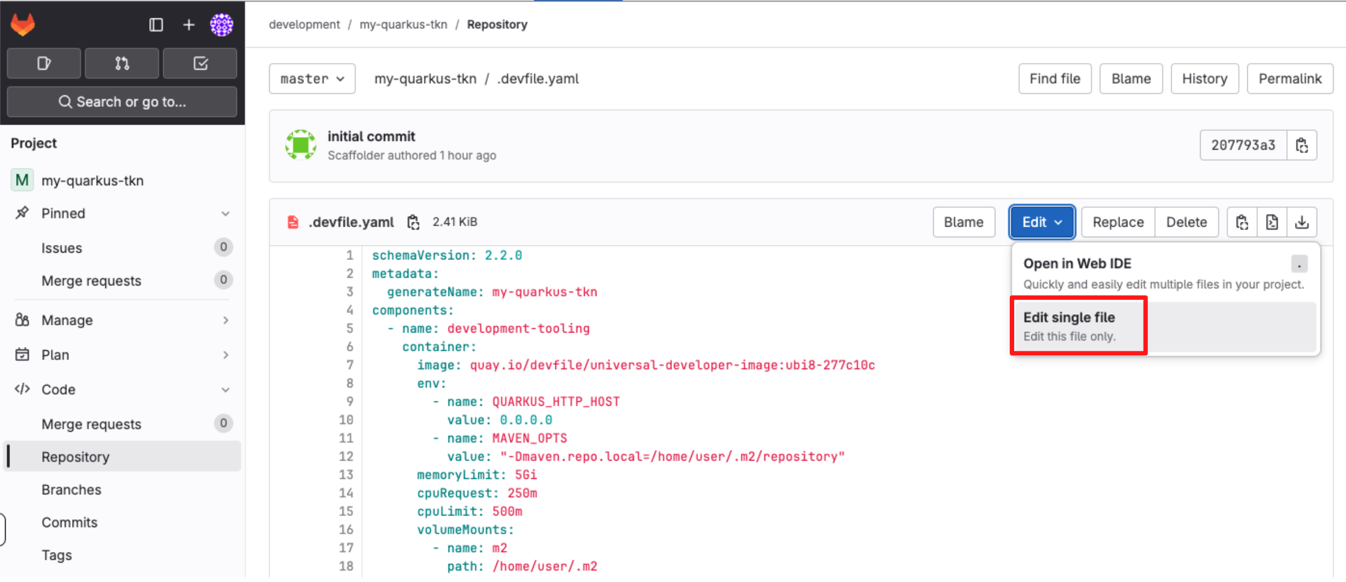Click the Search or go to field

pyautogui.click(x=122, y=102)
